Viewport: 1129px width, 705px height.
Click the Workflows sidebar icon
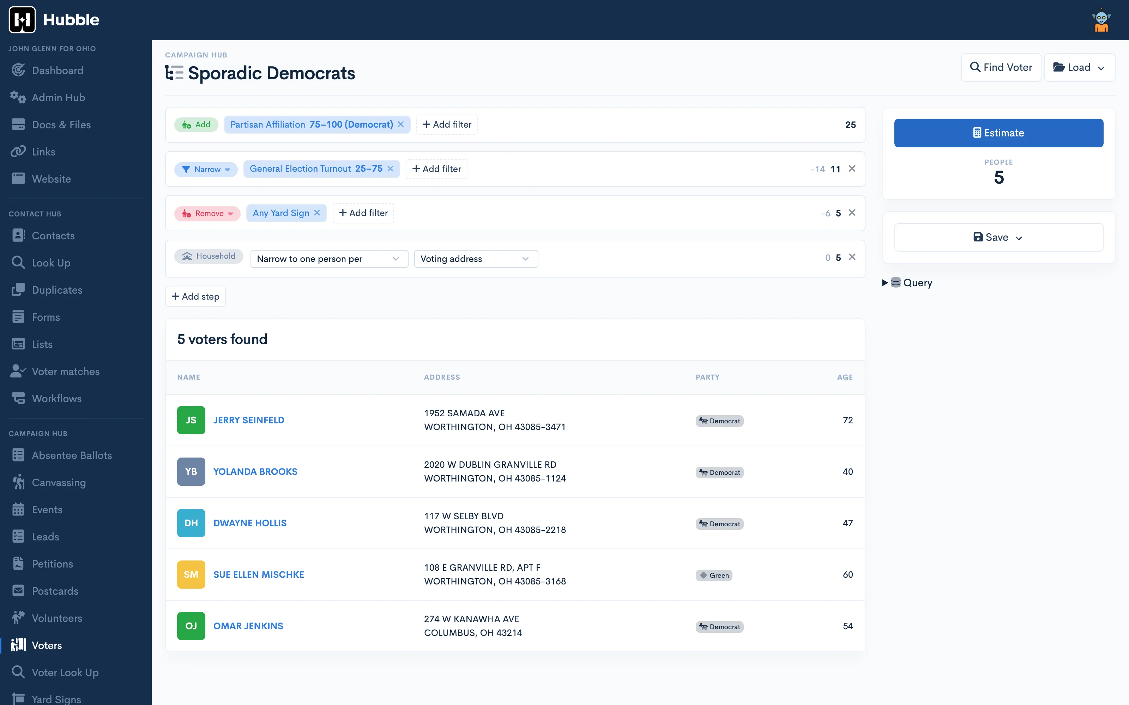tap(18, 398)
